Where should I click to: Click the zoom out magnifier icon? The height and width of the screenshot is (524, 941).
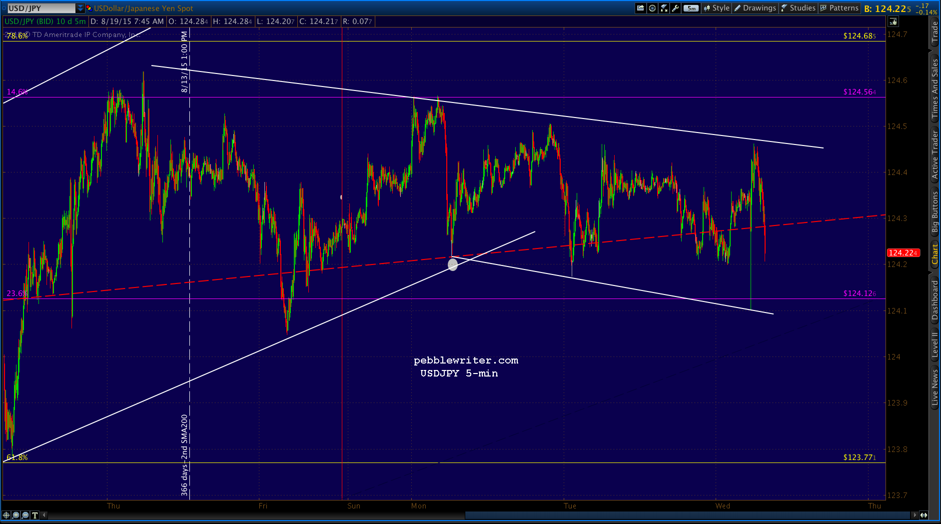tap(25, 515)
